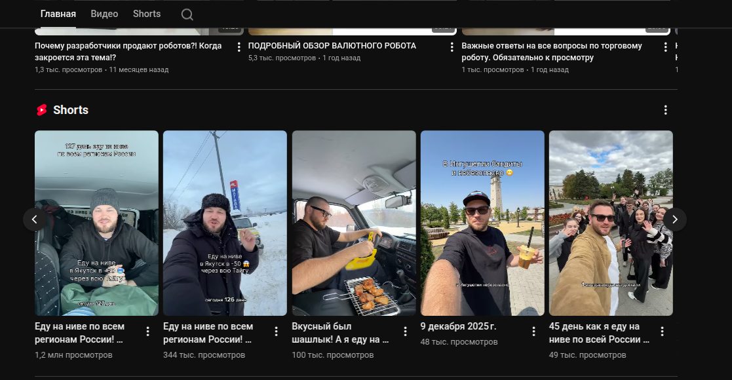Click the red Shorts logo icon
Image resolution: width=732 pixels, height=380 pixels.
[x=41, y=109]
